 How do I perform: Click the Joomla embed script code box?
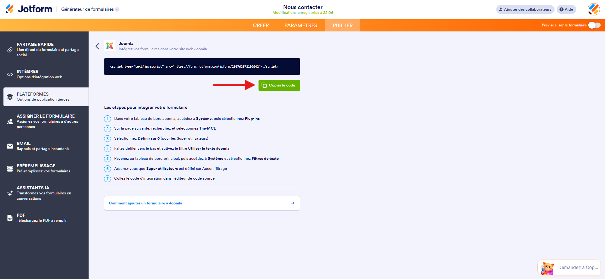(x=202, y=66)
